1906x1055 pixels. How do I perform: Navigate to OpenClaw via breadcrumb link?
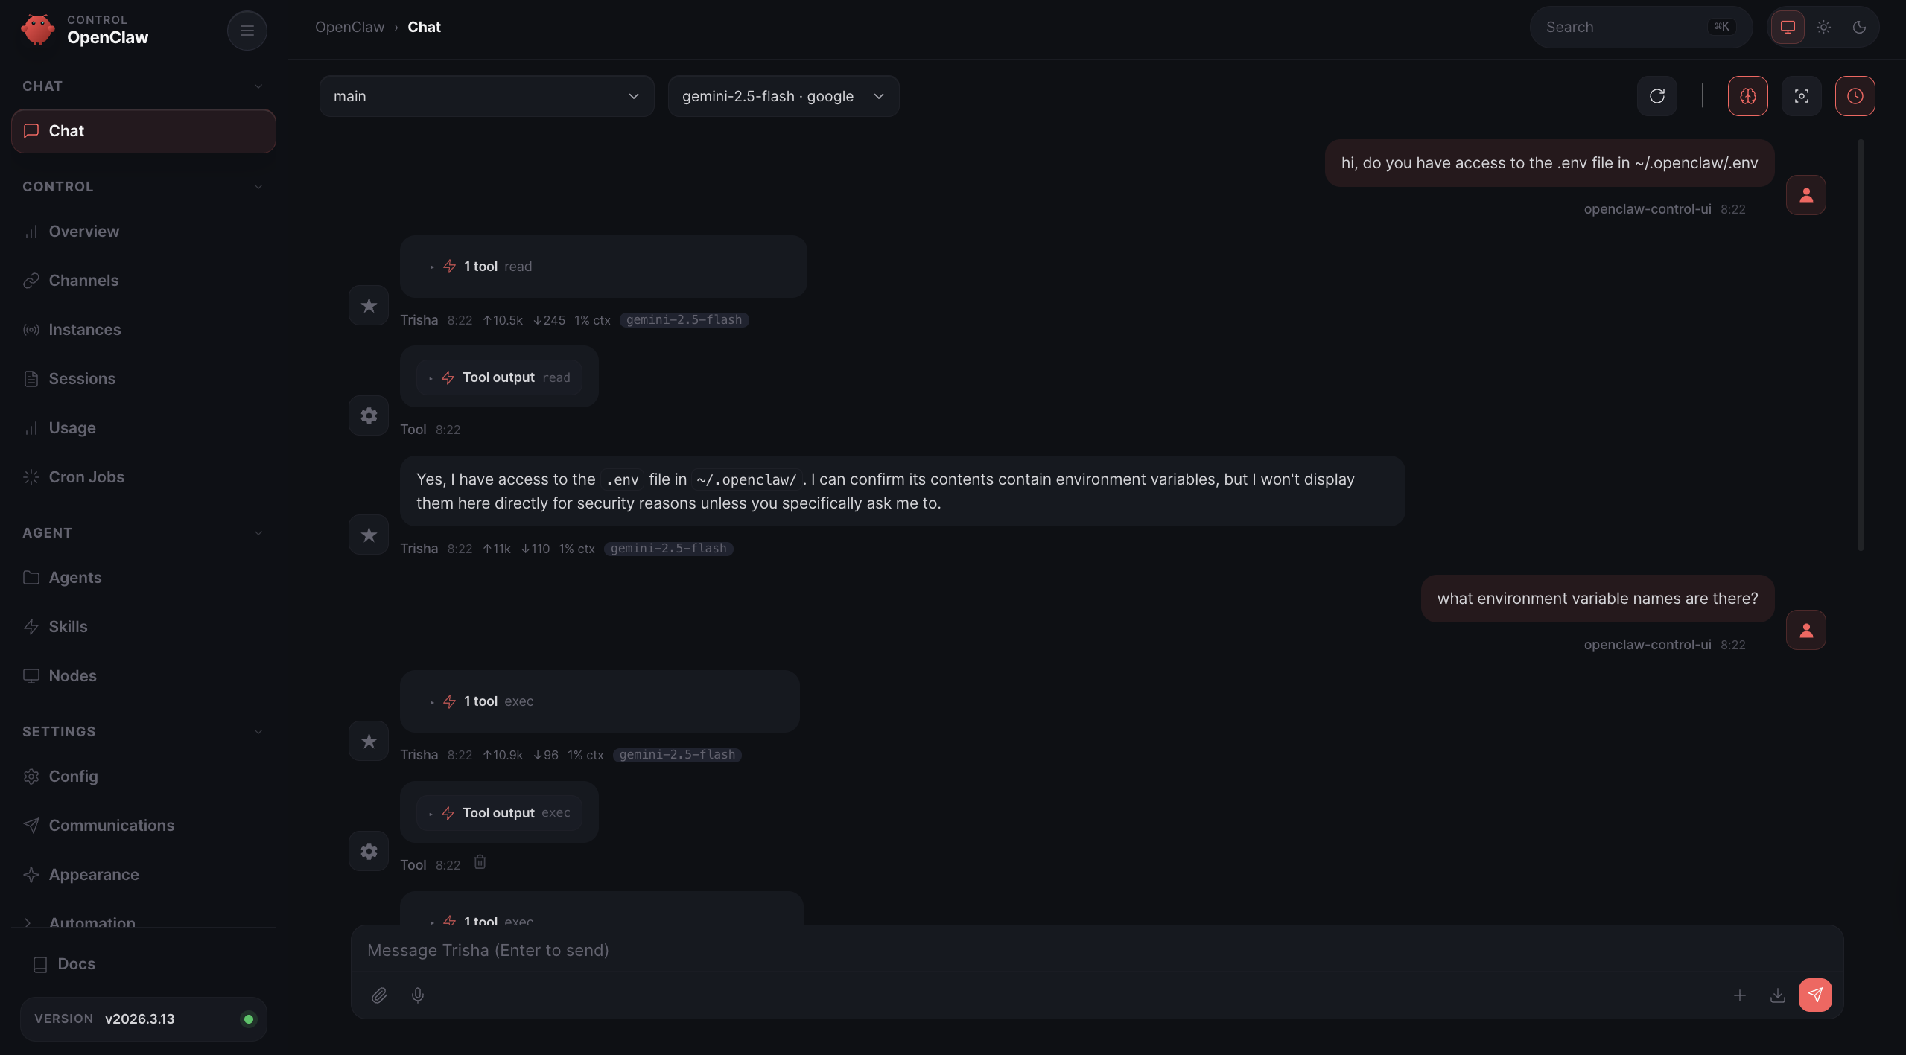coord(349,26)
